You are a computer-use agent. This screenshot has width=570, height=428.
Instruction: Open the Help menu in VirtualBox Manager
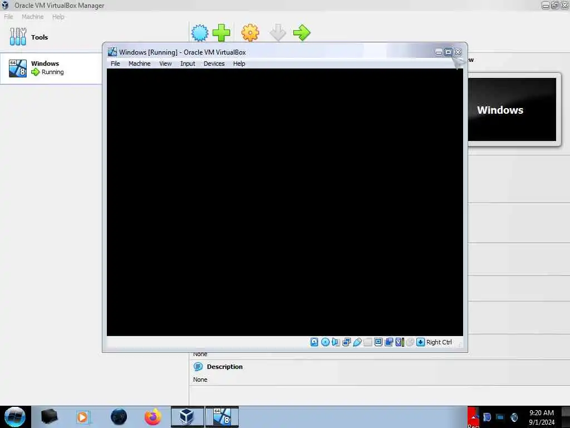pyautogui.click(x=58, y=16)
